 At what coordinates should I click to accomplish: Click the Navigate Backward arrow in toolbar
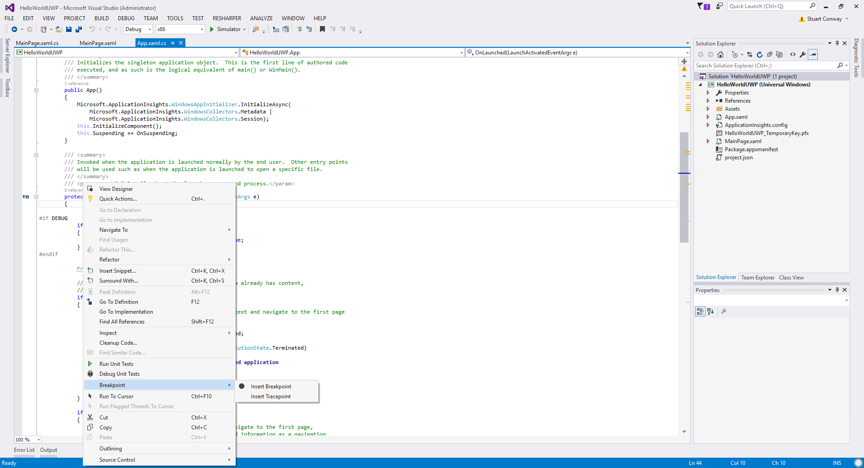(x=14, y=29)
